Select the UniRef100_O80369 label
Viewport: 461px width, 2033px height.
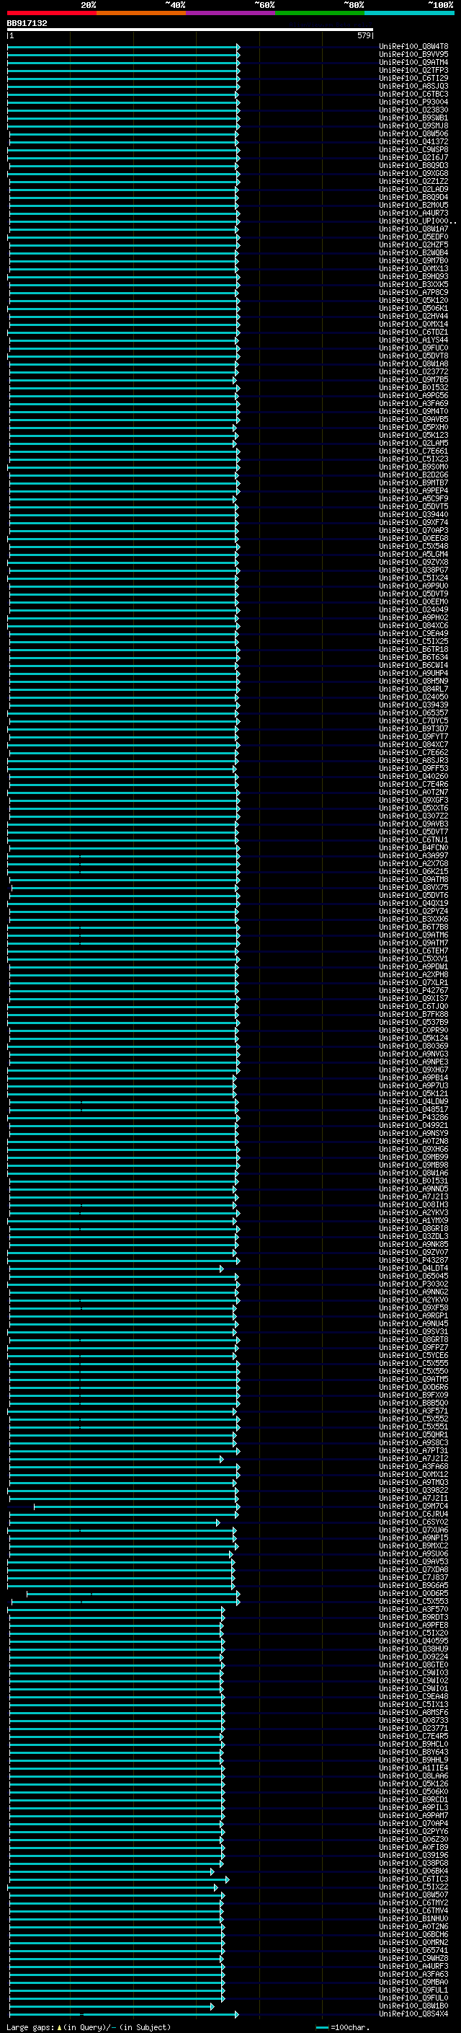[413, 1046]
